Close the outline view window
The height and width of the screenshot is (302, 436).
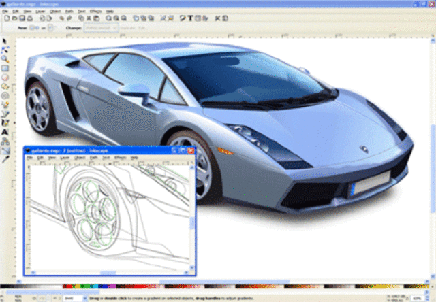191,150
